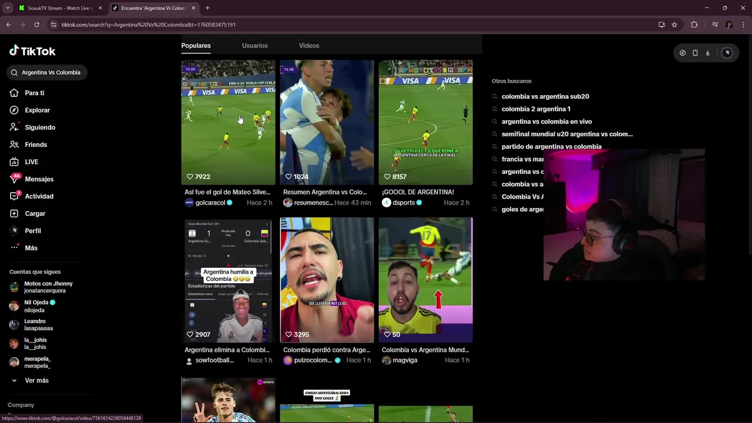
Task: Open the 'Así fue el gol de Mateo Silvetti' video
Action: 228,122
